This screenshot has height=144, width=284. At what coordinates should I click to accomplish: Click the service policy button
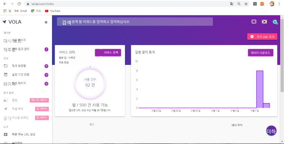(111, 53)
